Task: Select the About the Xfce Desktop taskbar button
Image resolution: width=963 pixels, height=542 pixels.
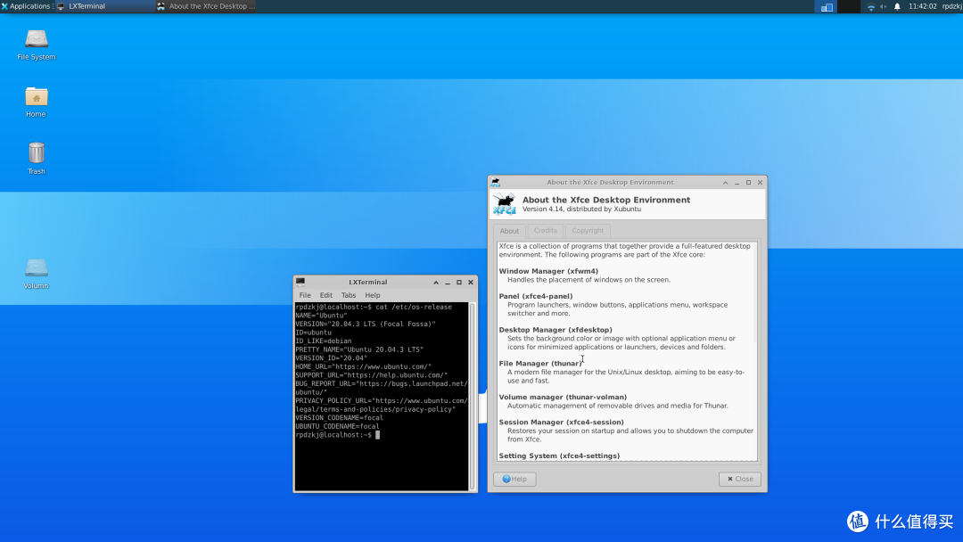Action: (206, 6)
